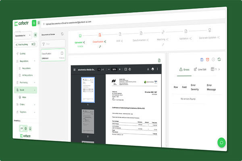This screenshot has width=242, height=161.
Task: Click the Data Extraction step icon
Action: (x=141, y=33)
